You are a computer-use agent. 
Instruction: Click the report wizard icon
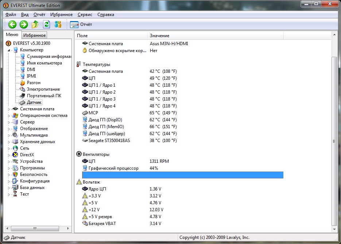click(x=74, y=24)
